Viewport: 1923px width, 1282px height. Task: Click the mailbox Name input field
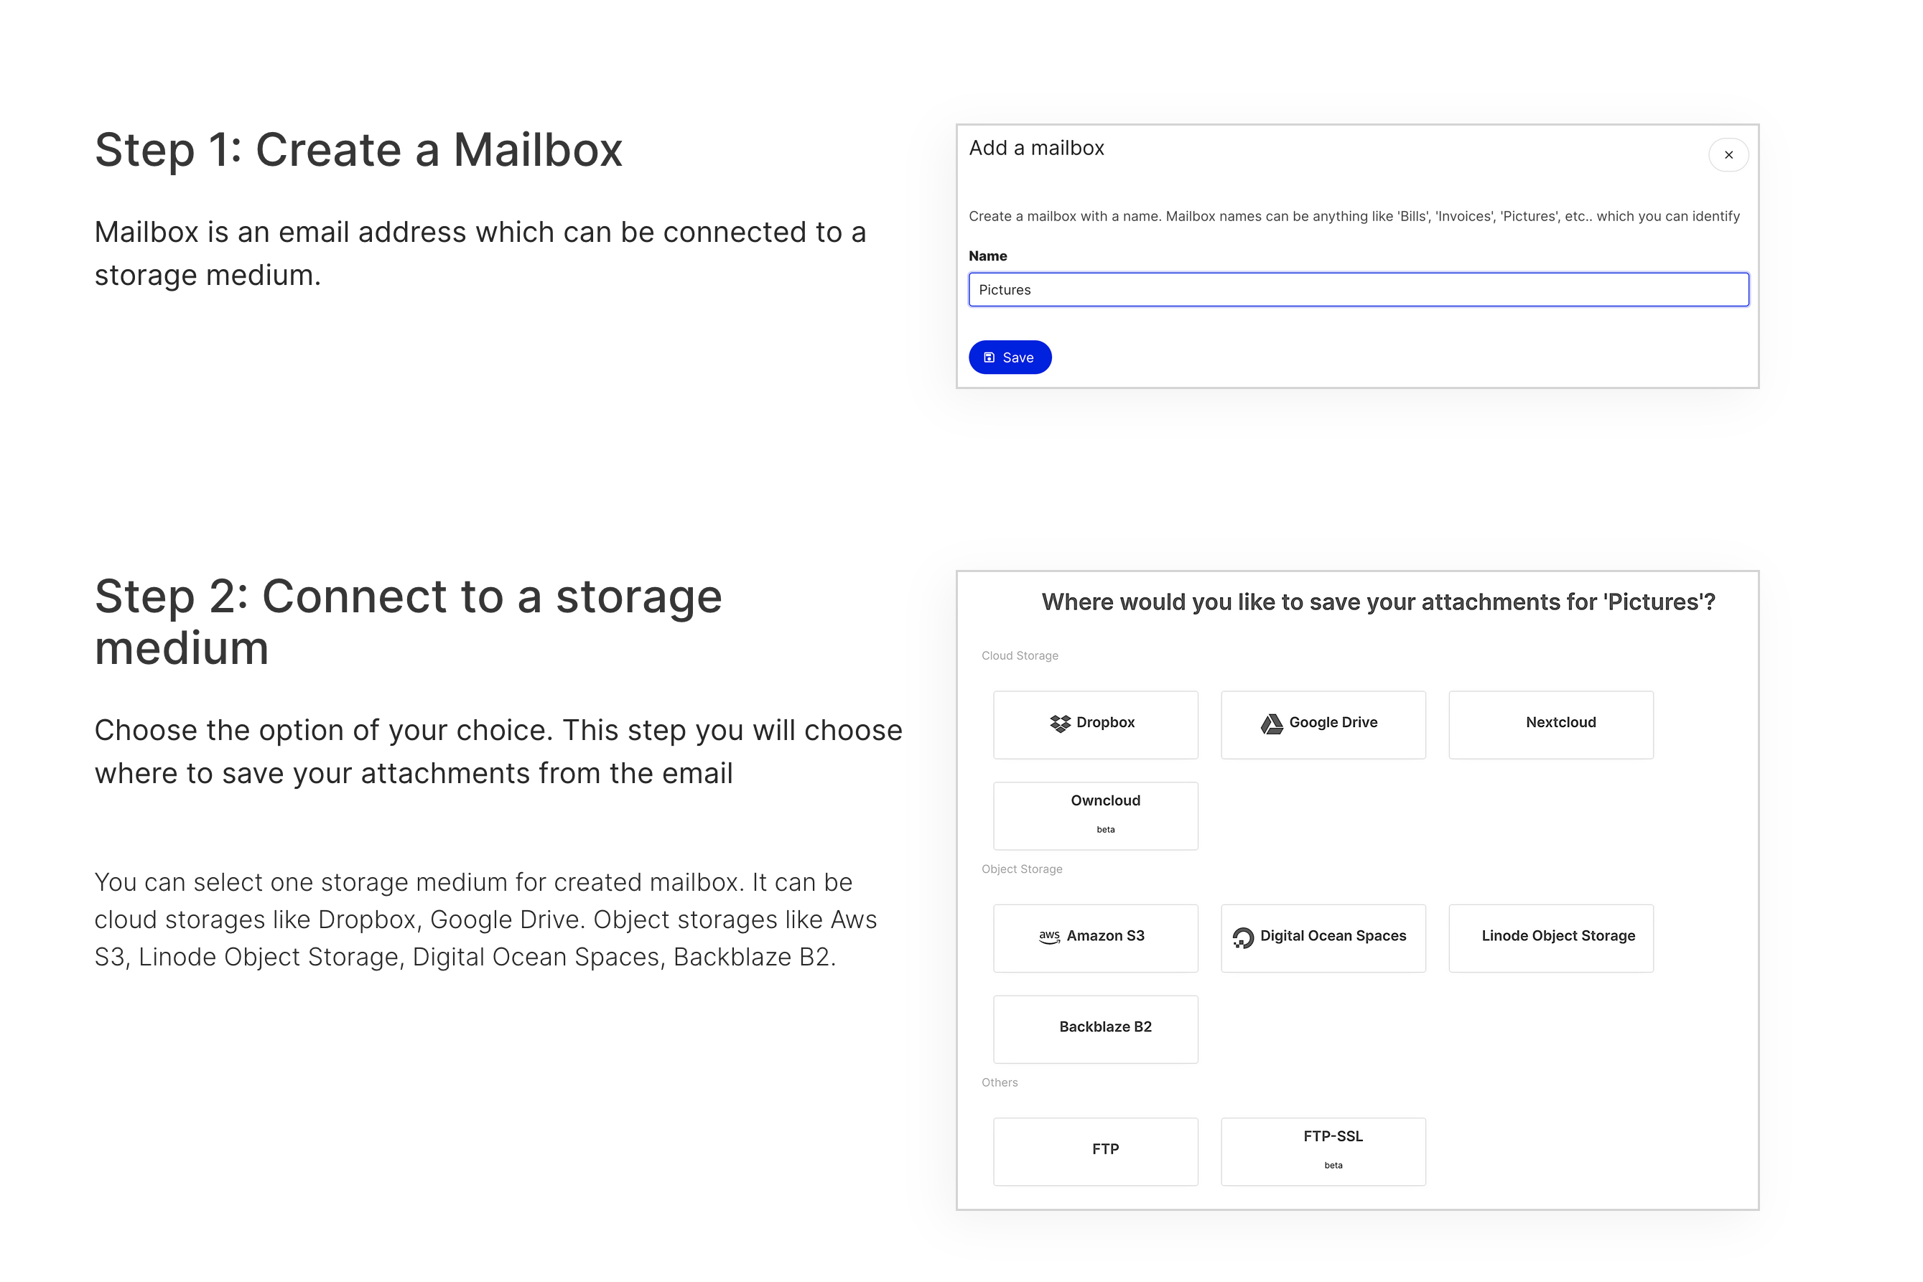[1358, 290]
